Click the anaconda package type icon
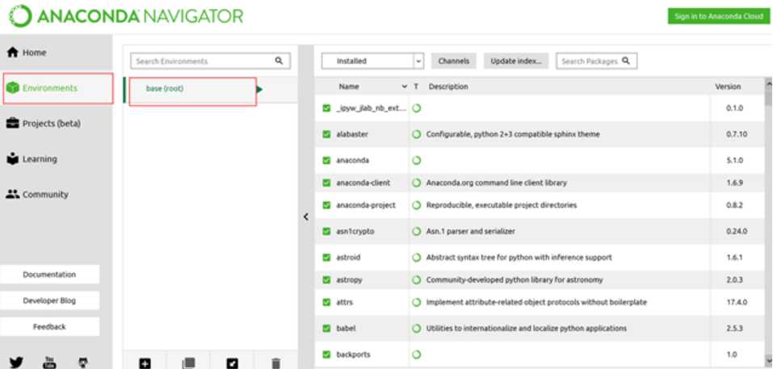This screenshot has height=369, width=773. coord(417,160)
